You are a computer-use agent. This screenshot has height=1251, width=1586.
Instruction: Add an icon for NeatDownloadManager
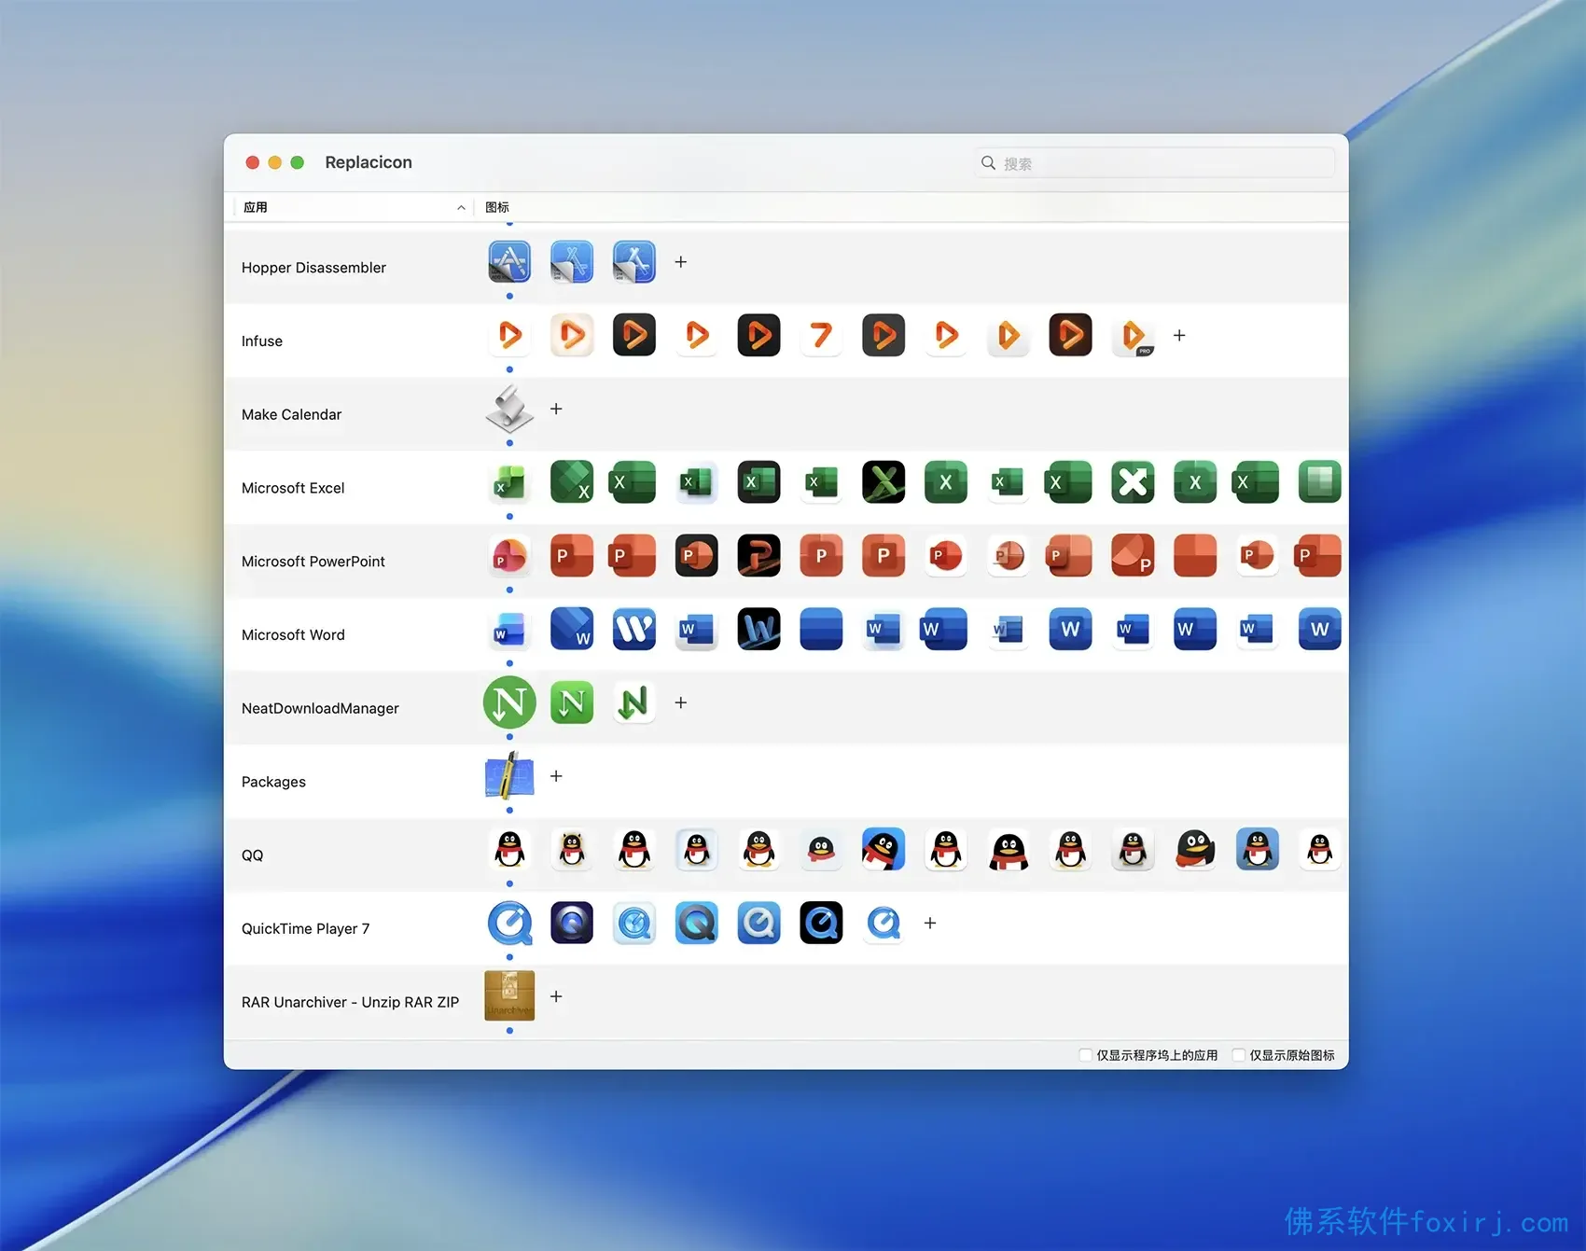point(681,702)
